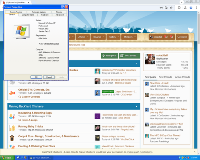The width and height of the screenshot is (200, 160).
Task: Open Renewal of original gift membership thread
Action: [119, 80]
